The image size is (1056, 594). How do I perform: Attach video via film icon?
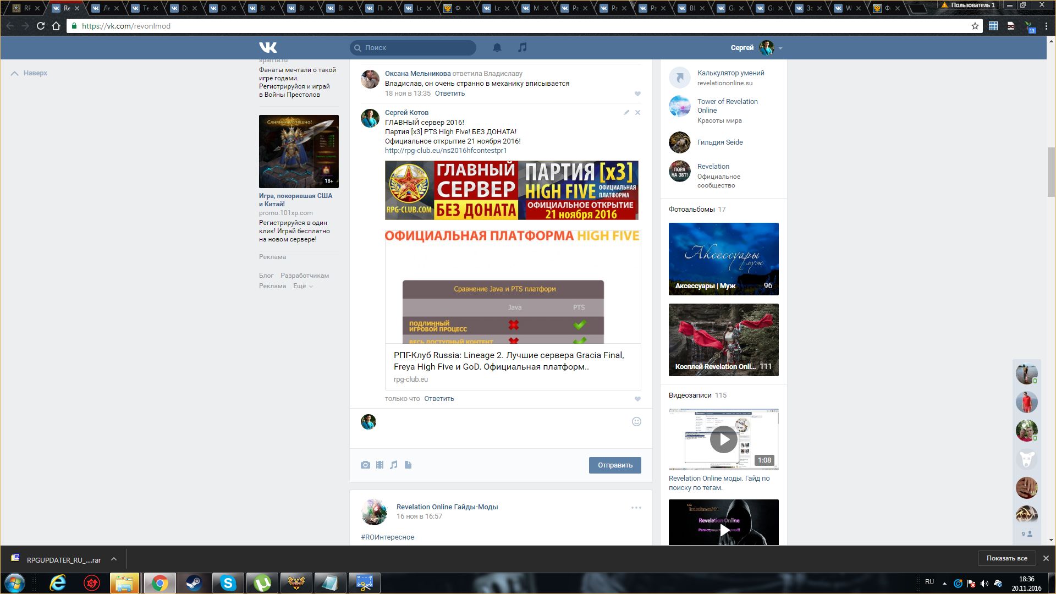coord(380,465)
